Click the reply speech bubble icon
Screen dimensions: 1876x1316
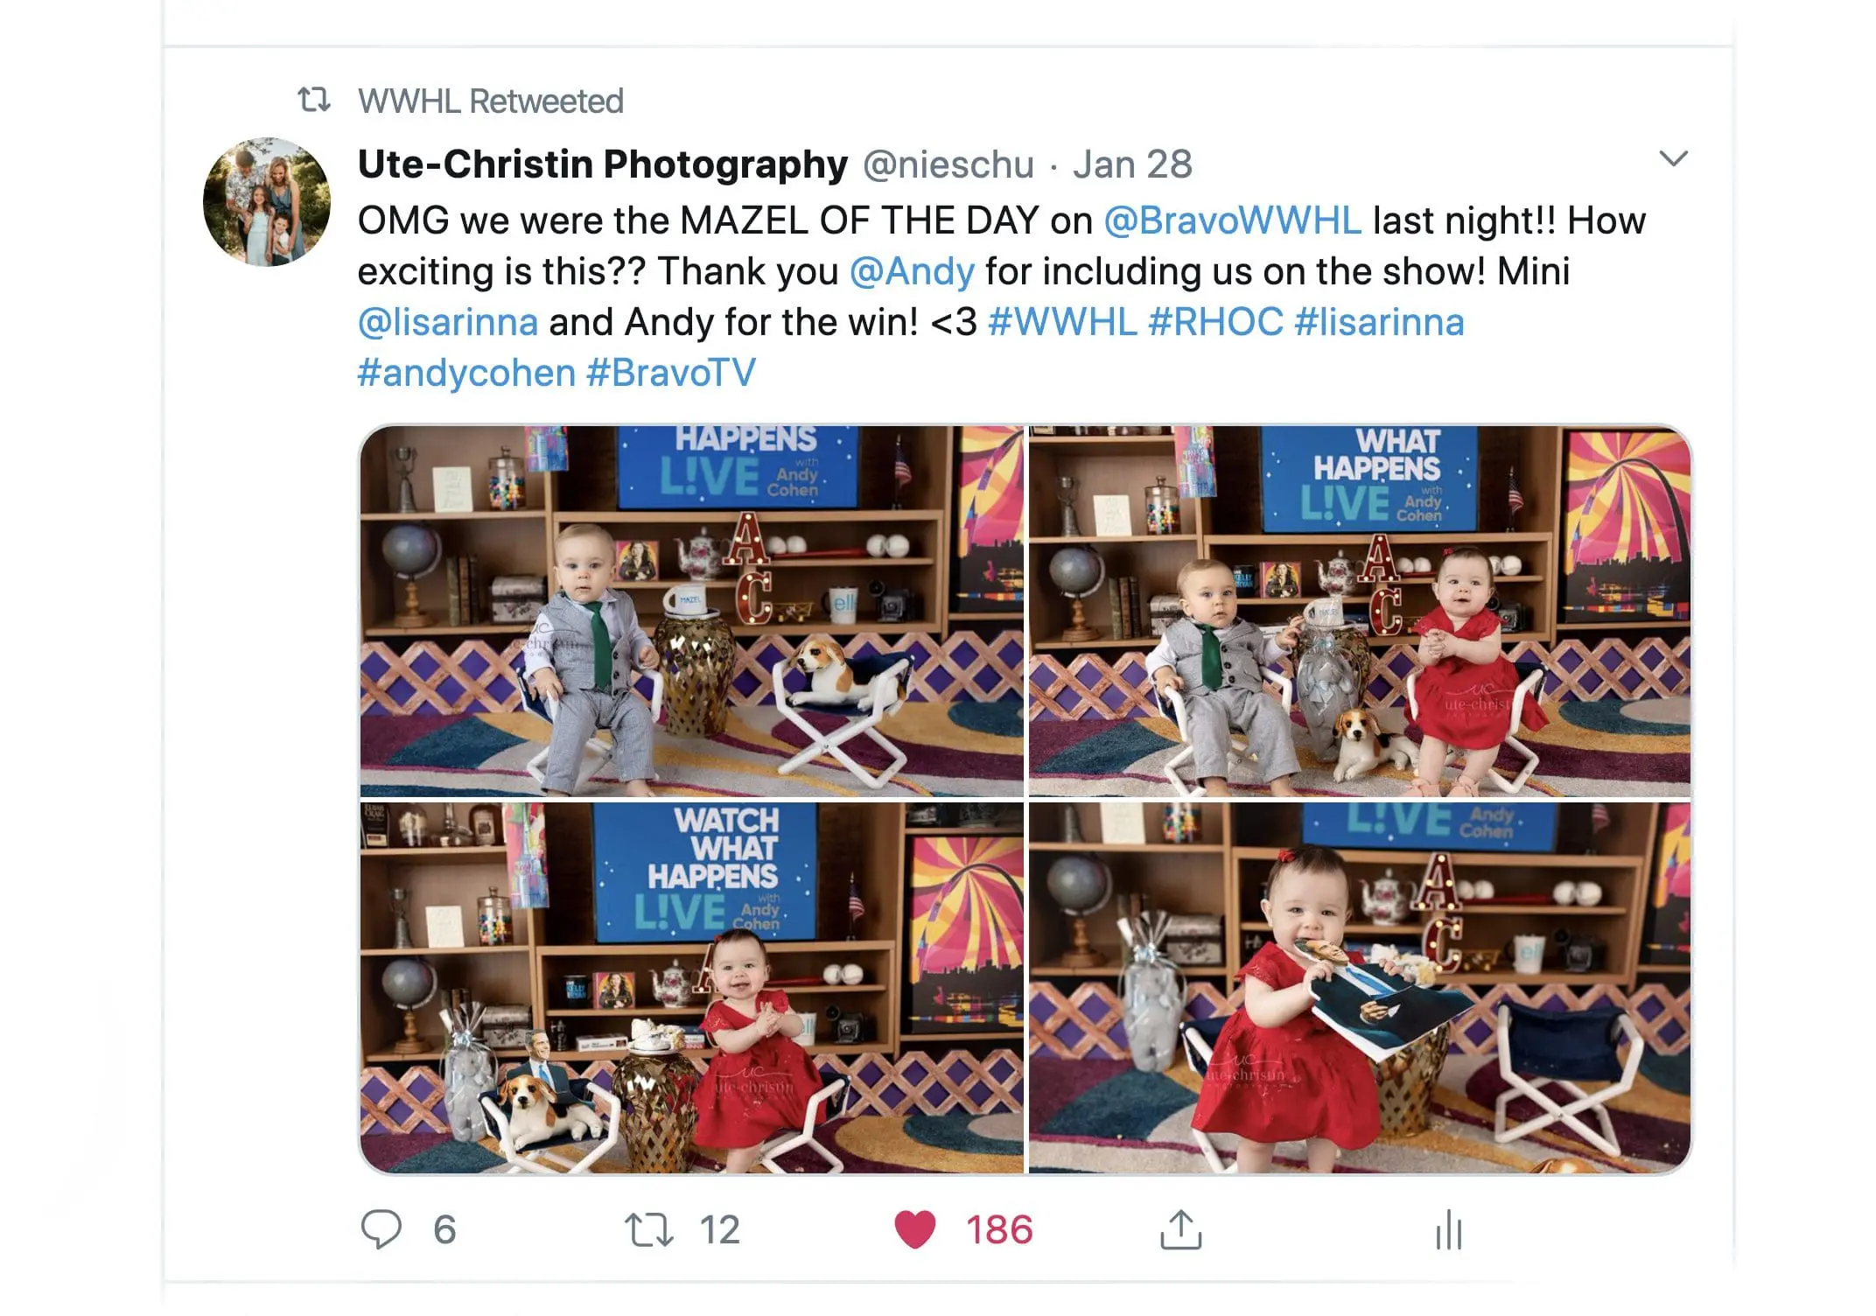[381, 1229]
